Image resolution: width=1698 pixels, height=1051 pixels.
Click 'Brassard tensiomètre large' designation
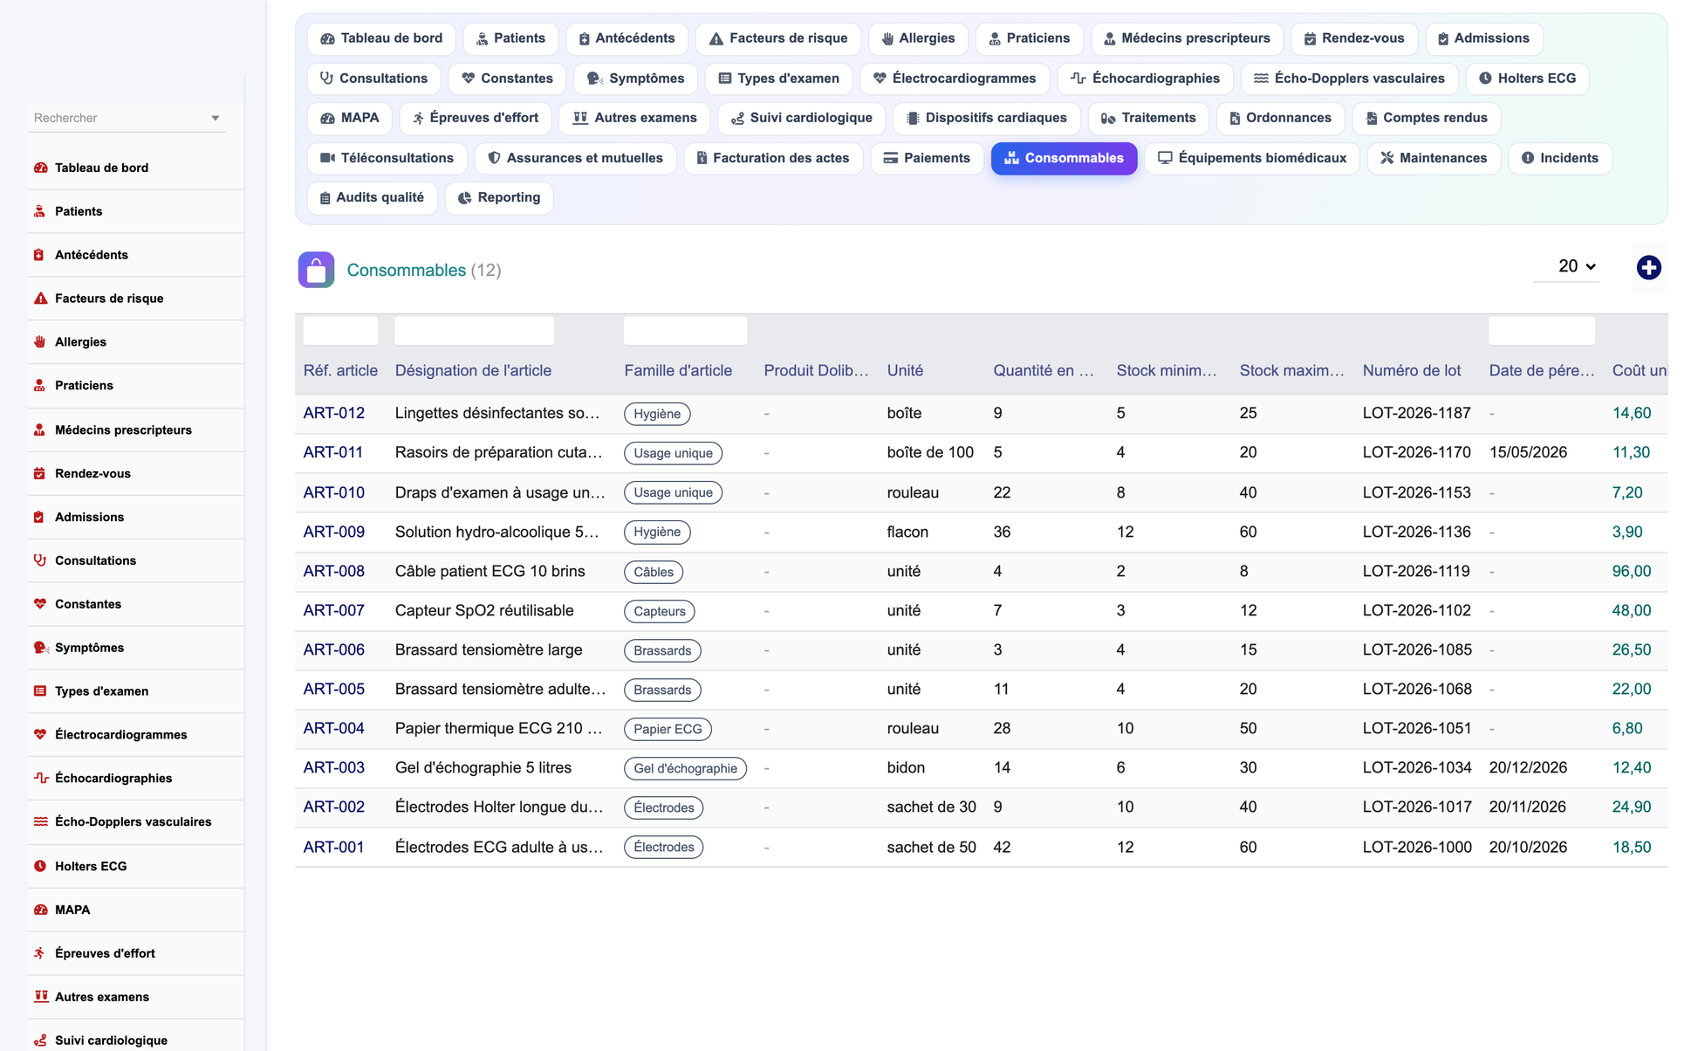point(488,649)
